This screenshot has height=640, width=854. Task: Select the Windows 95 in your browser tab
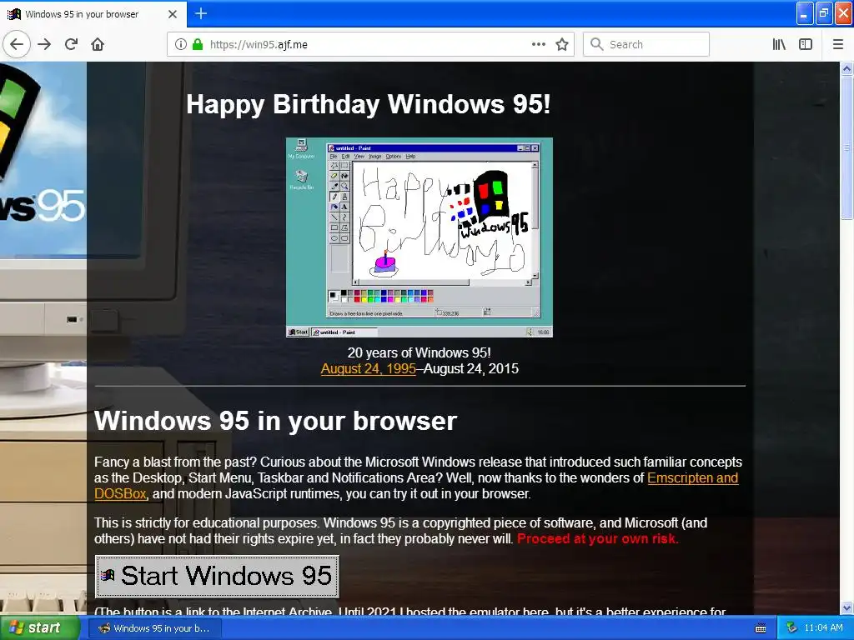(93, 14)
